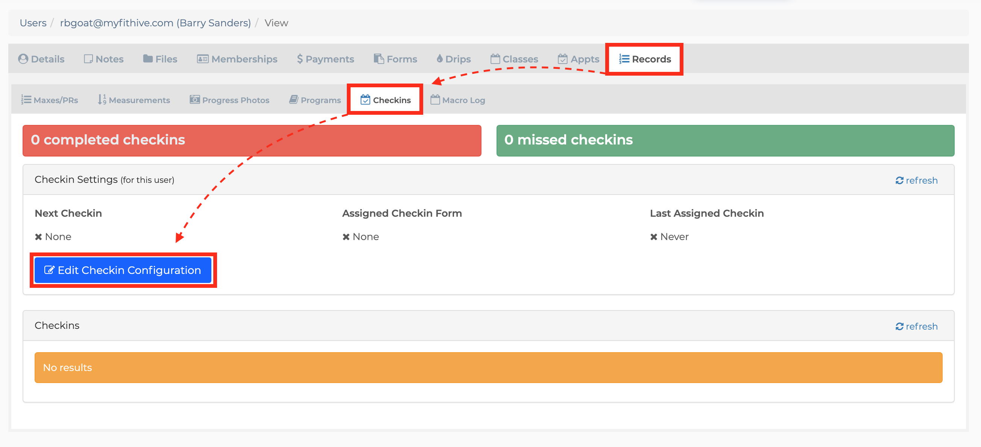Click the X icon beside Assigned Checkin Form None
The height and width of the screenshot is (447, 981).
(x=346, y=237)
